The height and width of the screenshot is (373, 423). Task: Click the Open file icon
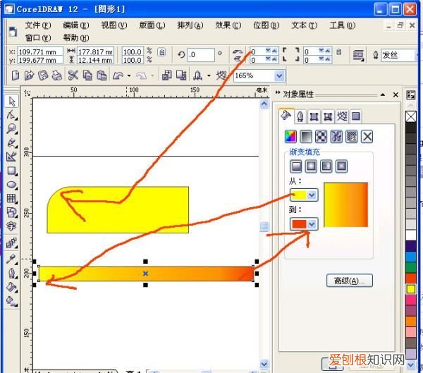click(29, 75)
